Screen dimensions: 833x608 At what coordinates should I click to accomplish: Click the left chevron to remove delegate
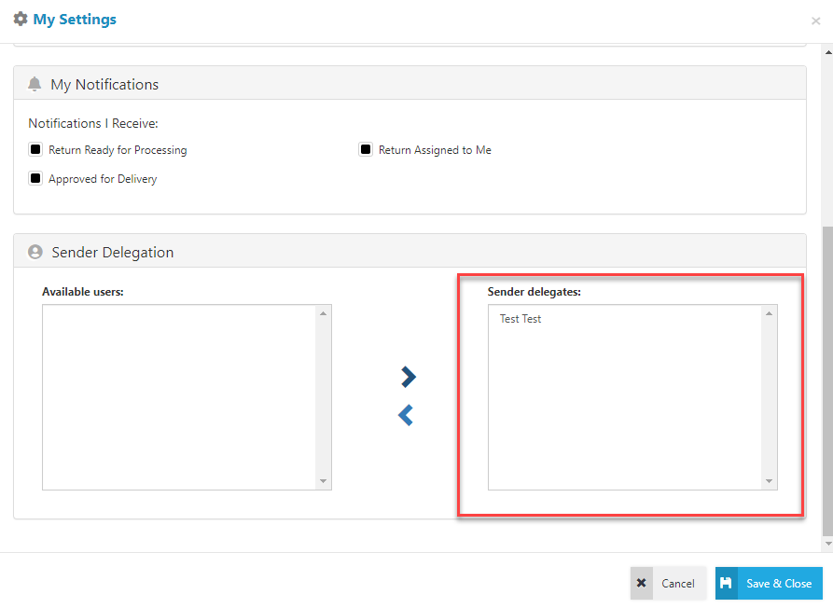[406, 415]
